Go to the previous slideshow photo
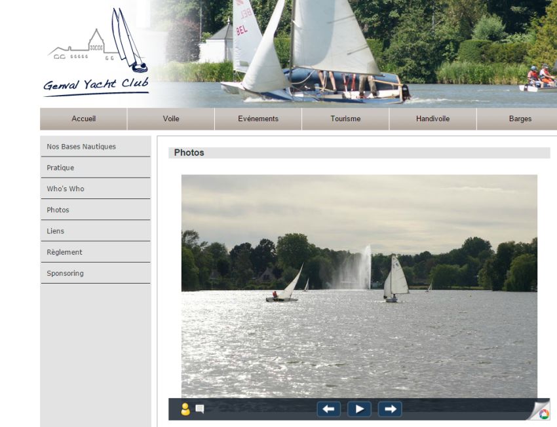Image resolution: width=557 pixels, height=427 pixels. point(328,409)
